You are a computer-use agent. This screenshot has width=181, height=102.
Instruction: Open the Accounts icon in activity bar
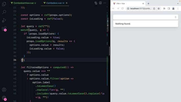click(4, 90)
